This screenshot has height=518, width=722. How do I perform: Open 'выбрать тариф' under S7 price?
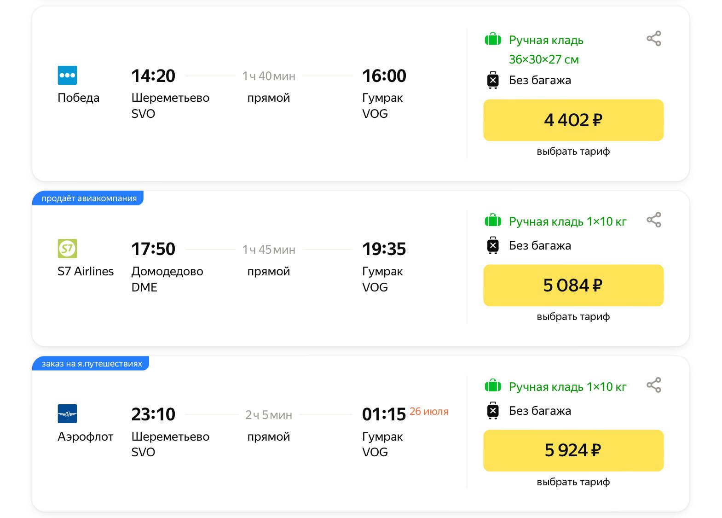pyautogui.click(x=573, y=317)
